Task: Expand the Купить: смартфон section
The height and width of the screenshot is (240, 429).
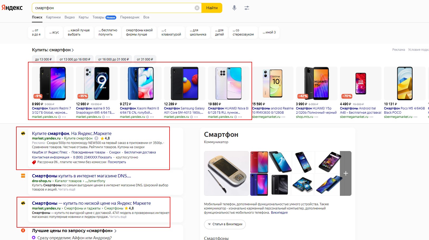Action: tap(53, 50)
